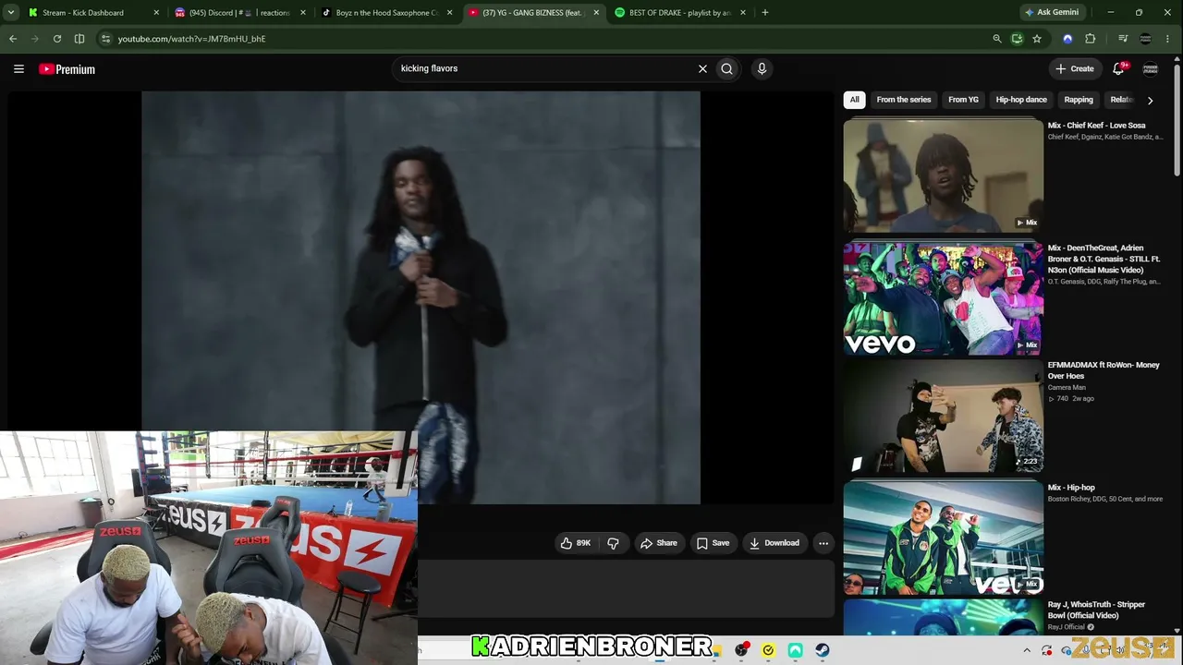
Task: Clear the YouTube search query text
Action: coord(702,68)
